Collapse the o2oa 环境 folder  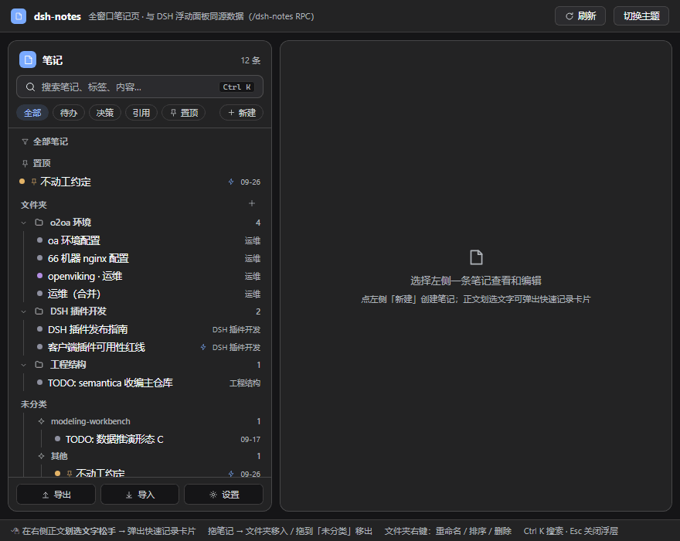pyautogui.click(x=24, y=223)
